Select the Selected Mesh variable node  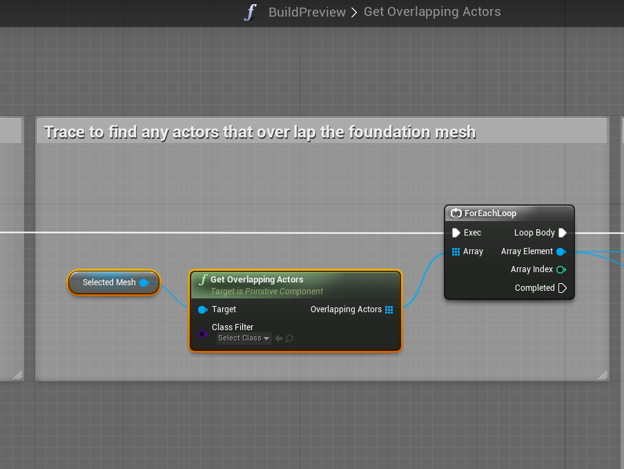(x=108, y=283)
